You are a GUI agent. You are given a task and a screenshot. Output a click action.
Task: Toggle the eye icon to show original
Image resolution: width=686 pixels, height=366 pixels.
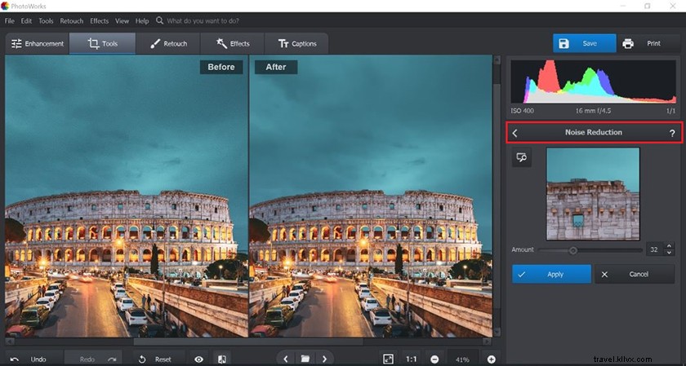coord(199,359)
